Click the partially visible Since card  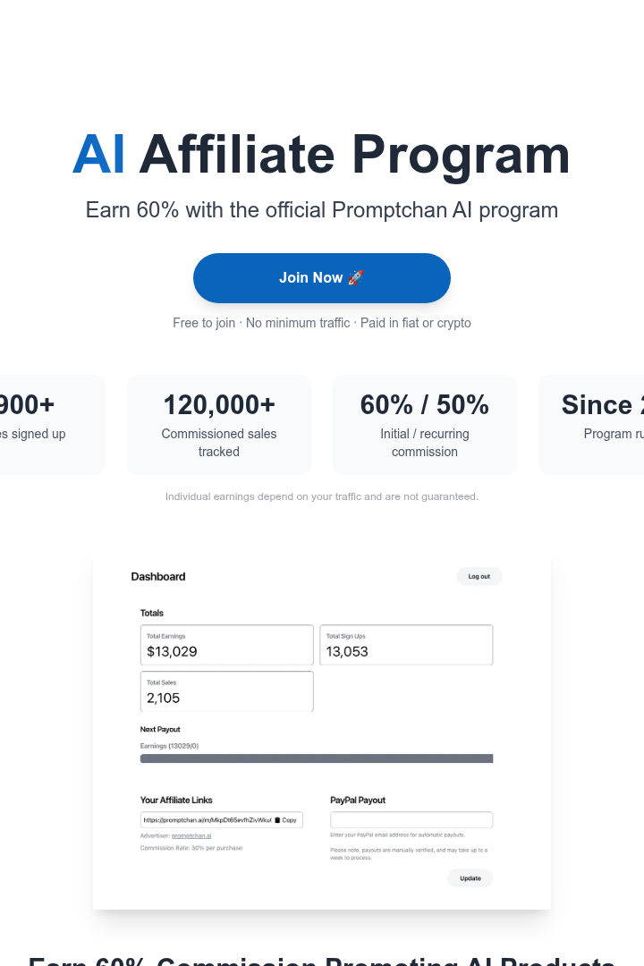(x=591, y=425)
